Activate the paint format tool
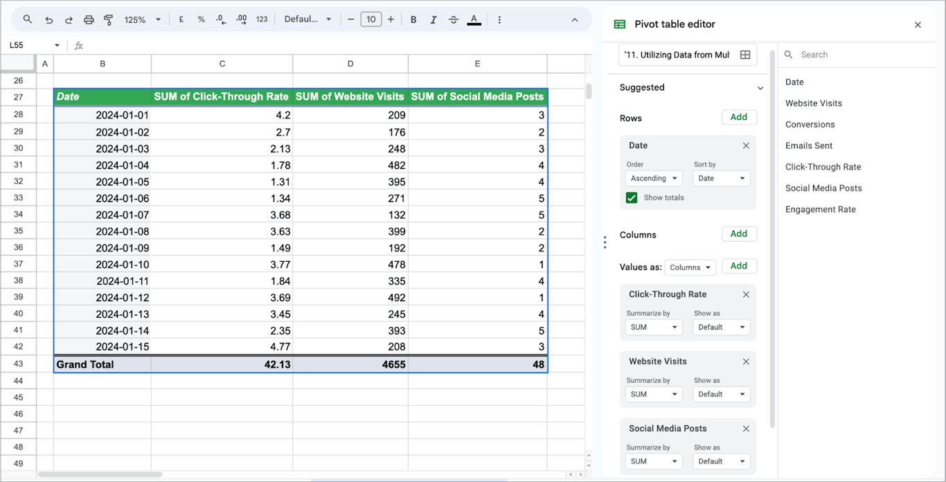Image resolution: width=946 pixels, height=482 pixels. point(109,19)
